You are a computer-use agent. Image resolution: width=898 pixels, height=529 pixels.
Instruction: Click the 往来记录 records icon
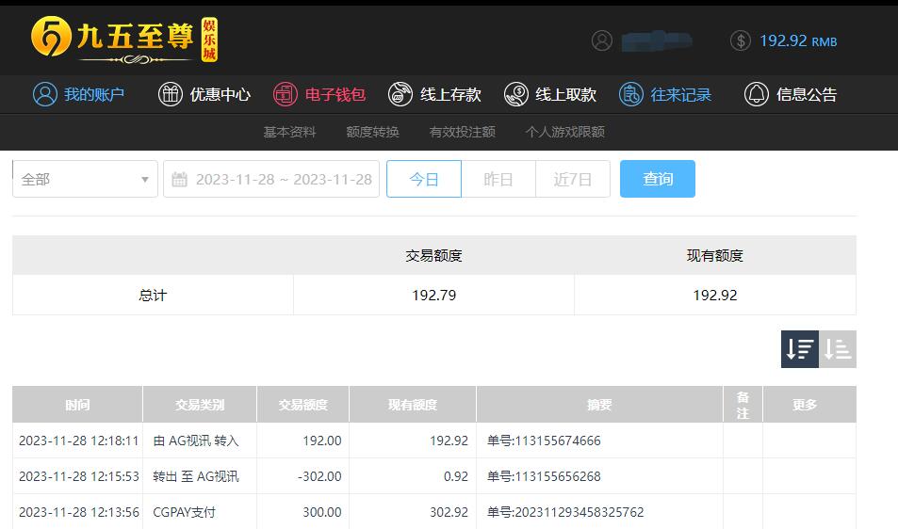(x=631, y=94)
